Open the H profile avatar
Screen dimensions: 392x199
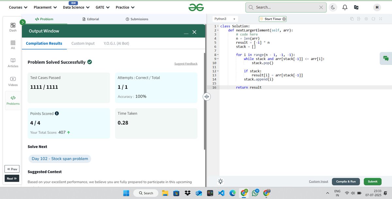[x=377, y=7]
